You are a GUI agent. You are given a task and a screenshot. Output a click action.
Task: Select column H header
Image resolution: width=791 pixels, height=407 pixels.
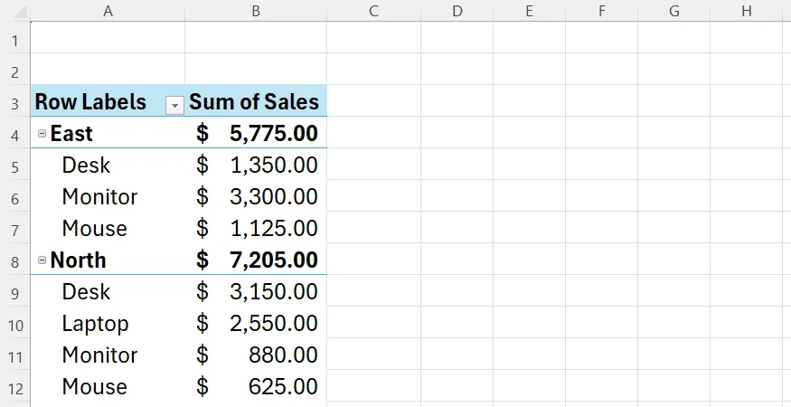click(x=747, y=11)
